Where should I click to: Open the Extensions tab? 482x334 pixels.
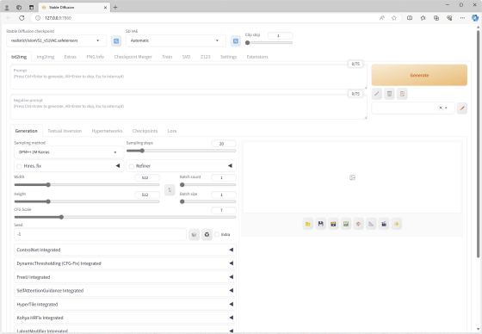(x=257, y=57)
